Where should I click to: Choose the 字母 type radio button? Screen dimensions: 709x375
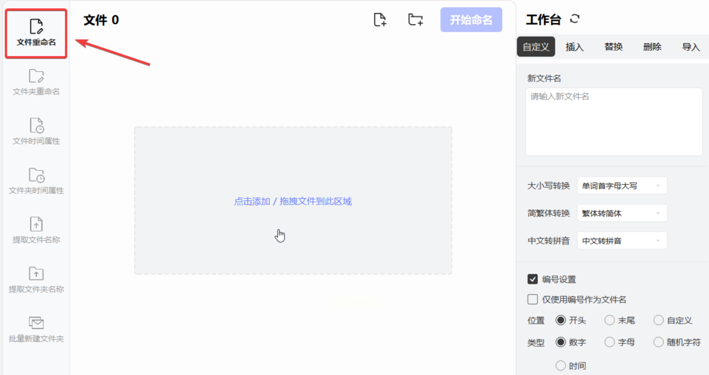pyautogui.click(x=609, y=342)
